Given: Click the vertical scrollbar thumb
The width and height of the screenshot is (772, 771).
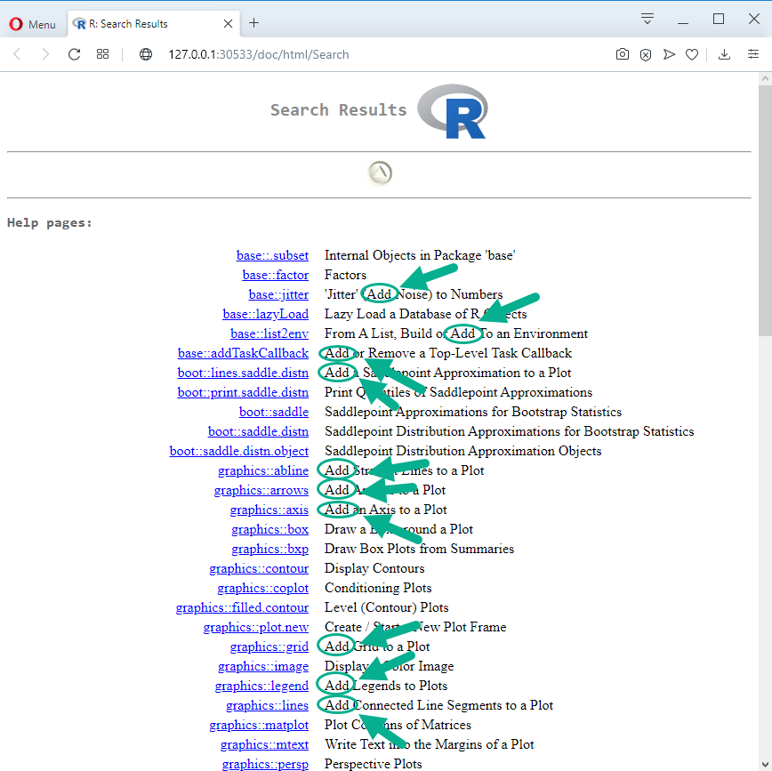Looking at the screenshot, I should [765, 210].
